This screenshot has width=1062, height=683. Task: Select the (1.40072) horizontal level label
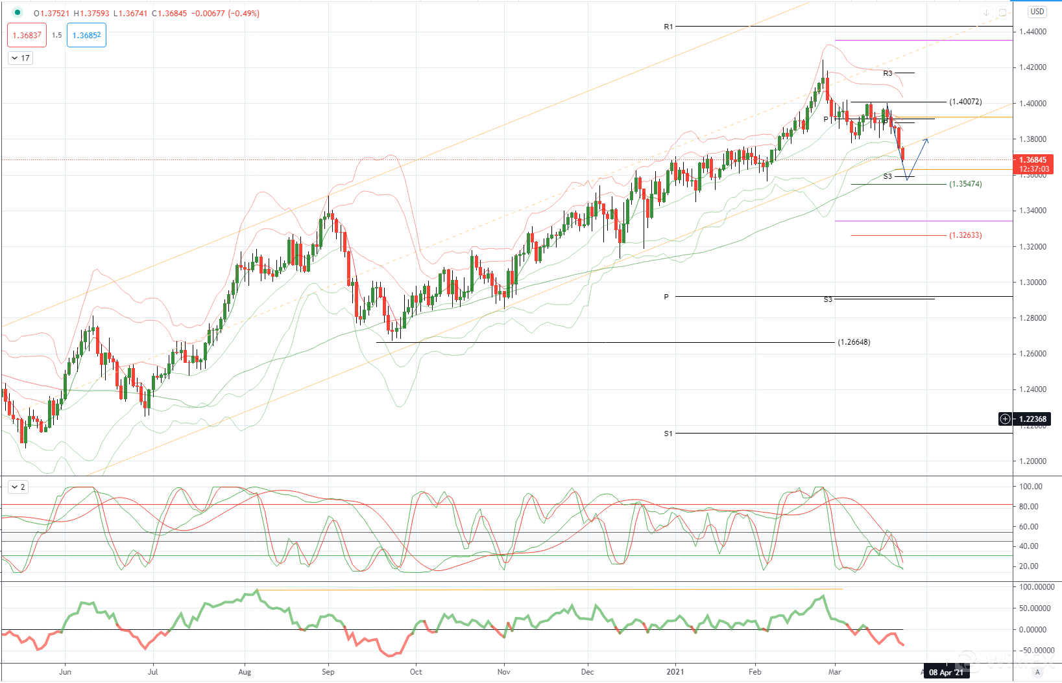[x=965, y=102]
